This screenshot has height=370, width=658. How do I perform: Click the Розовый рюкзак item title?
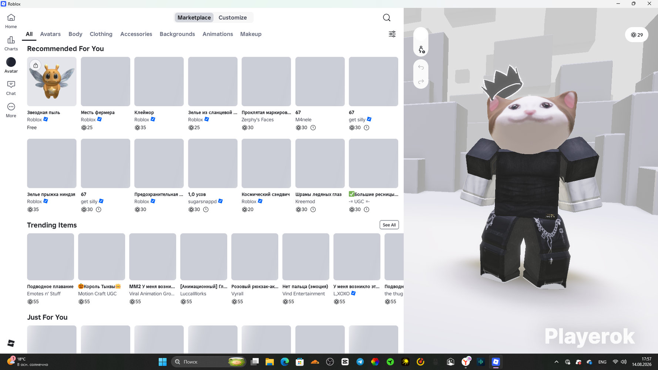pyautogui.click(x=255, y=286)
